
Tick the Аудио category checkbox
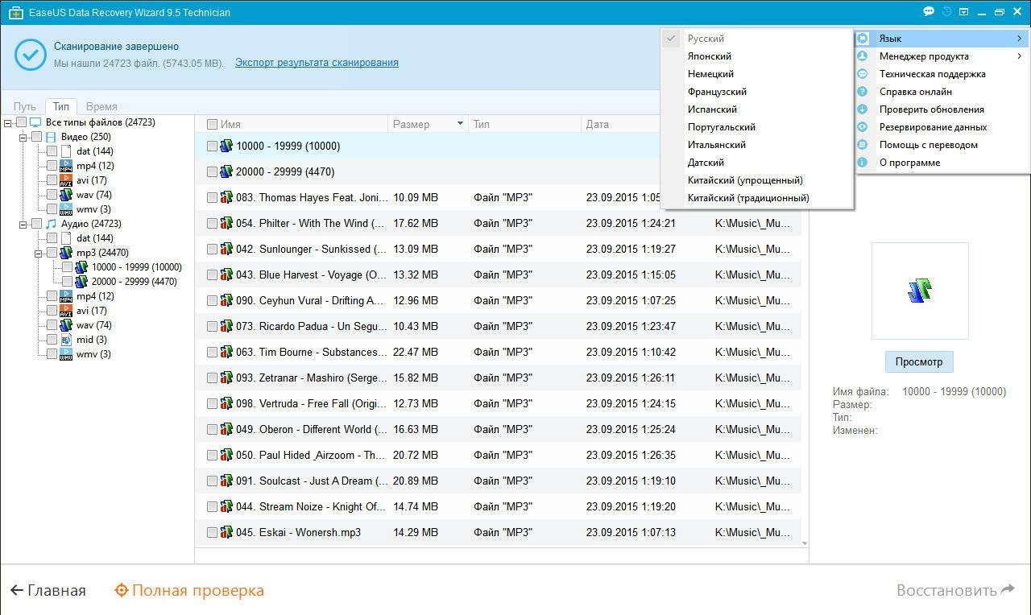(36, 224)
